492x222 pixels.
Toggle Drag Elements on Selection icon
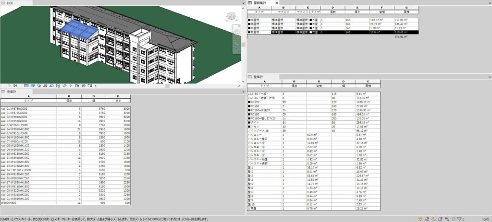[447, 219]
